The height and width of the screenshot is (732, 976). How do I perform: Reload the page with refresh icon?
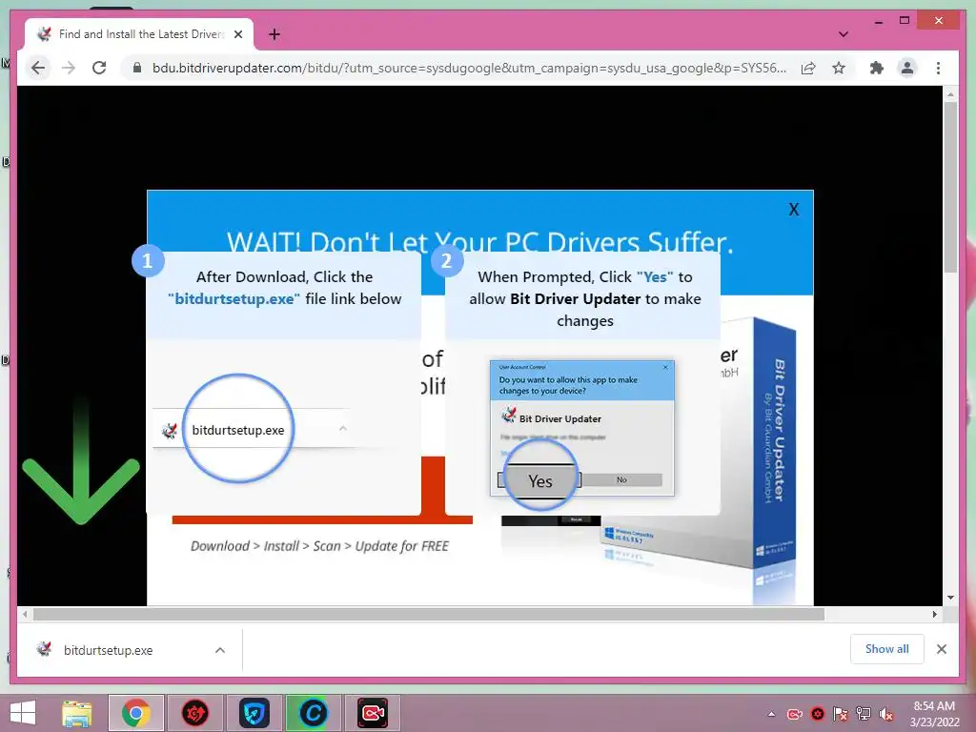[x=99, y=68]
